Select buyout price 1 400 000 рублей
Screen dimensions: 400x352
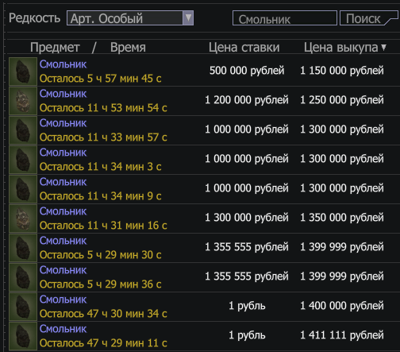(342, 306)
